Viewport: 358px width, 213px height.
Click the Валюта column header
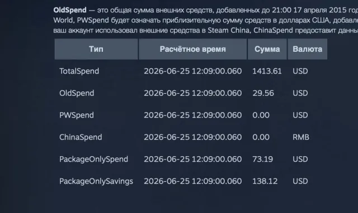click(307, 49)
